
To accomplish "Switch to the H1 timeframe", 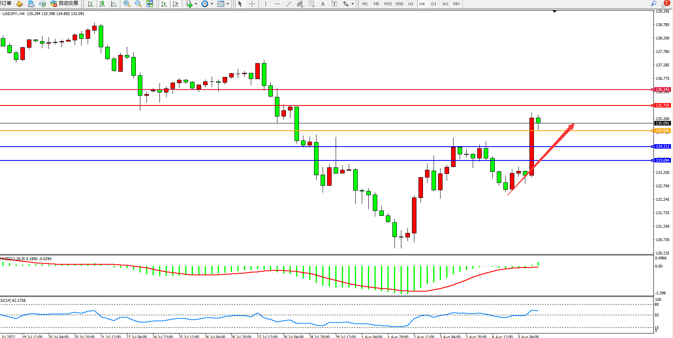I will tap(411, 4).
